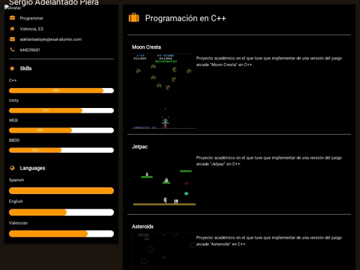Click the phone number 644239601
This screenshot has height=270, width=360.
tap(30, 50)
